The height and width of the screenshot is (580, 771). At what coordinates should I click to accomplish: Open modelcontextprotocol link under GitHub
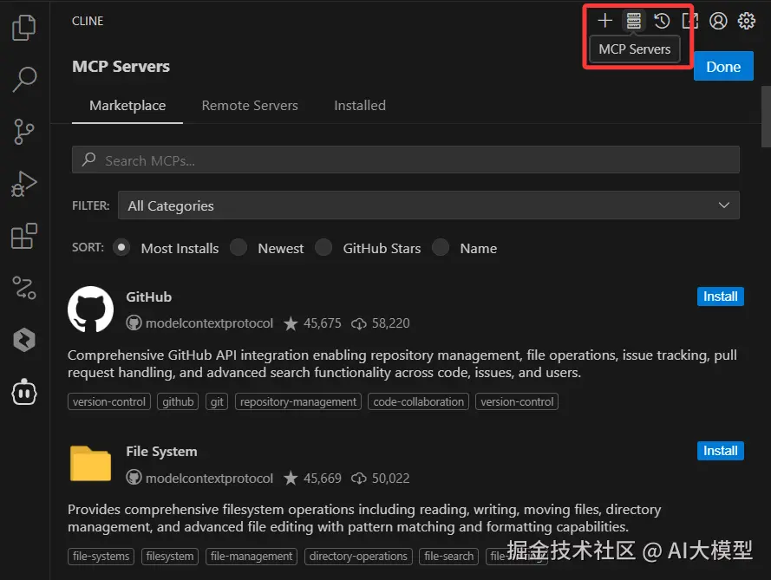click(x=209, y=323)
